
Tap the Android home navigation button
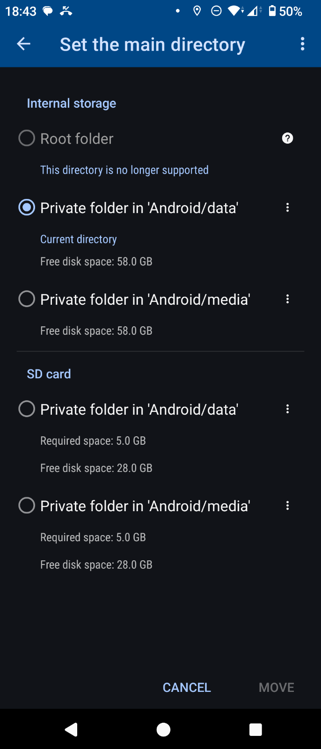163,729
